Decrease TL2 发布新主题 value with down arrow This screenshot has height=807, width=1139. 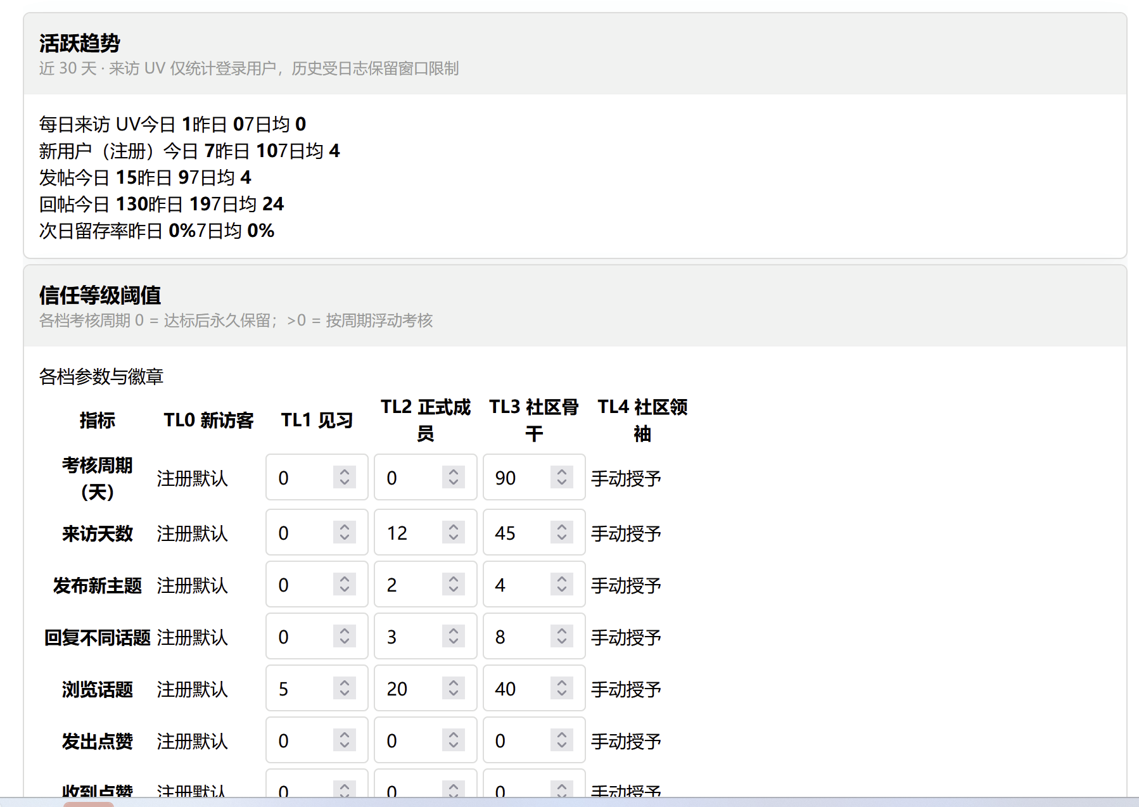(x=453, y=590)
